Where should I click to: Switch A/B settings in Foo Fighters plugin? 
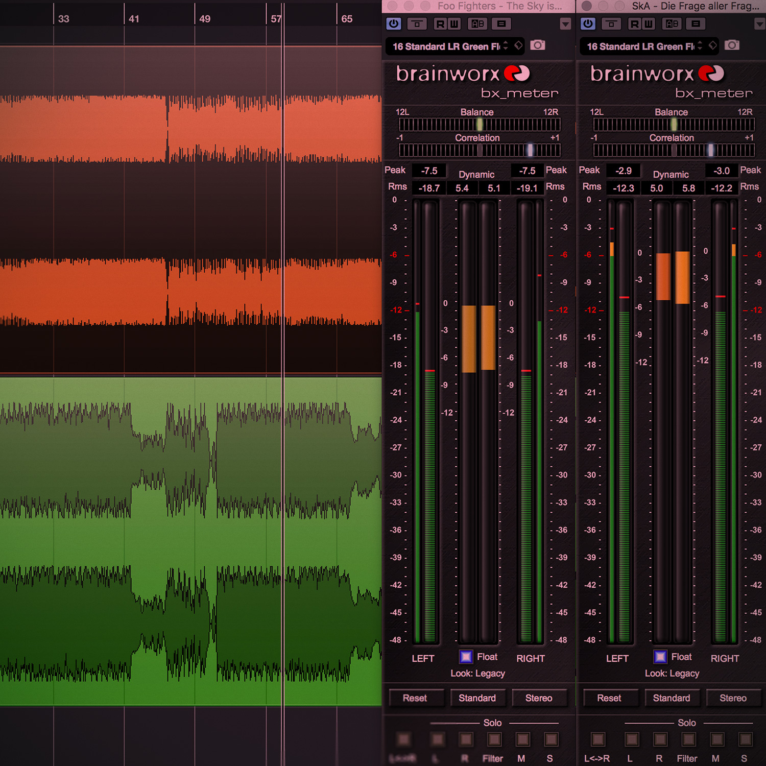pyautogui.click(x=477, y=23)
